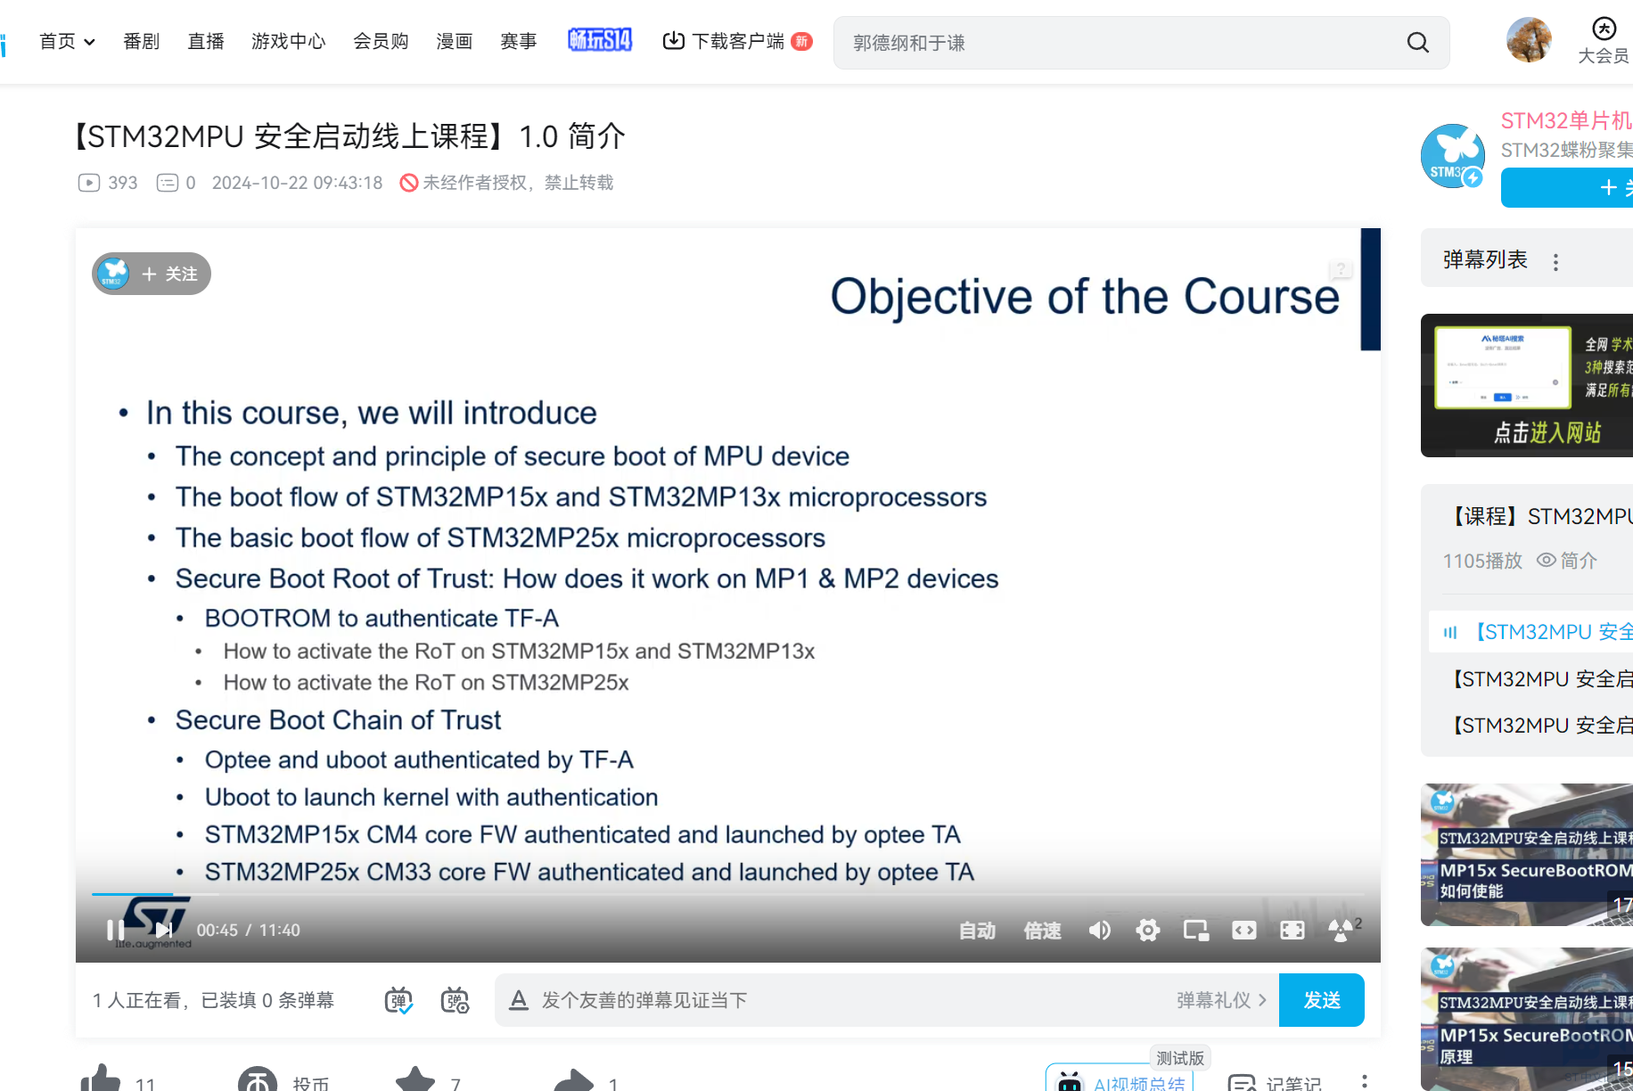Open player settings gear
The width and height of the screenshot is (1633, 1091).
[x=1148, y=931]
